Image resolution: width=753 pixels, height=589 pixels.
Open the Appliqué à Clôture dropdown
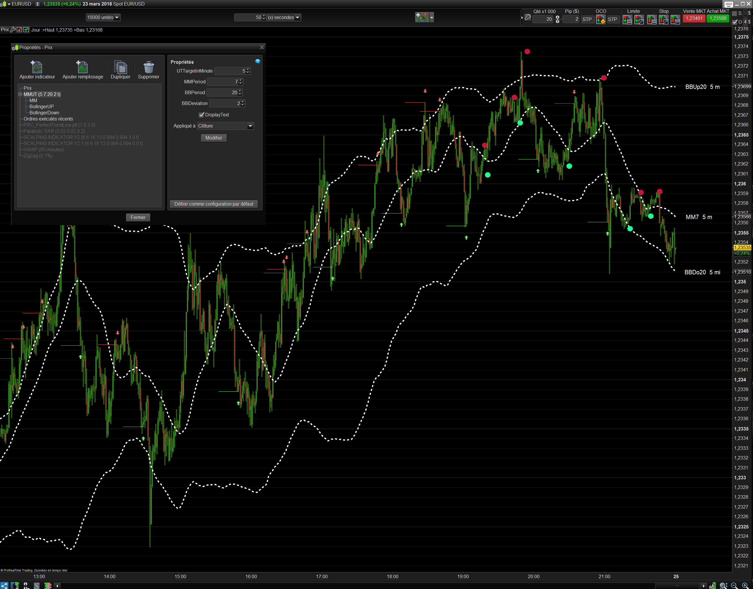coord(250,126)
